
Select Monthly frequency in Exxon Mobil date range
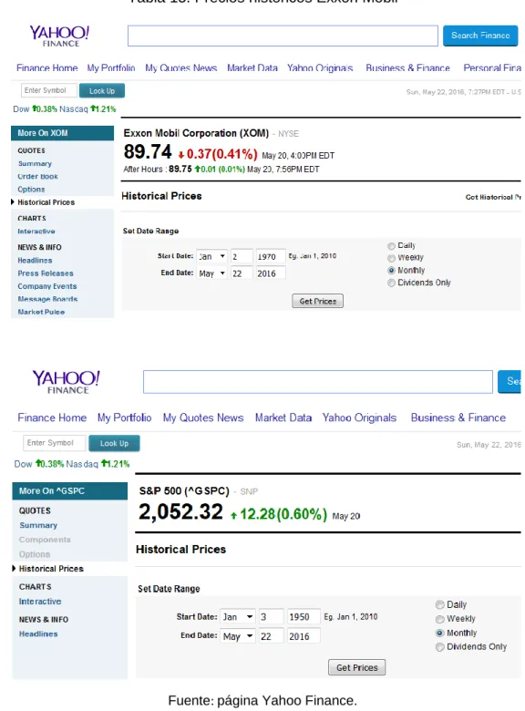tap(391, 270)
